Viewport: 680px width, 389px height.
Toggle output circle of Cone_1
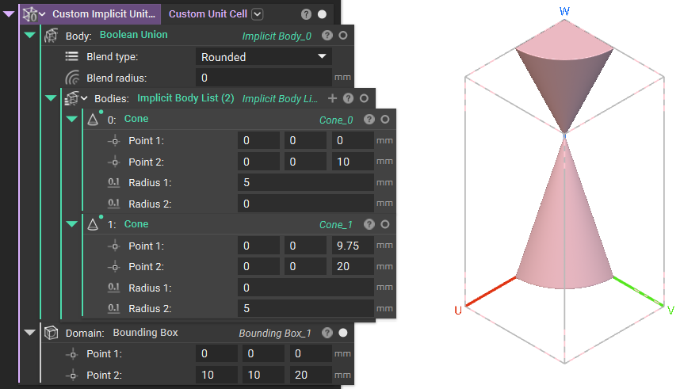(385, 224)
